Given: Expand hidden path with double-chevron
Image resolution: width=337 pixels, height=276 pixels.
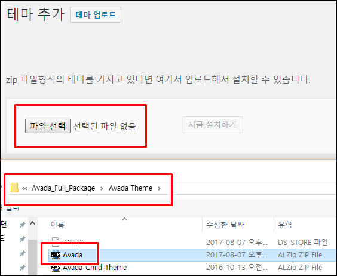Looking at the screenshot, I should click(24, 189).
